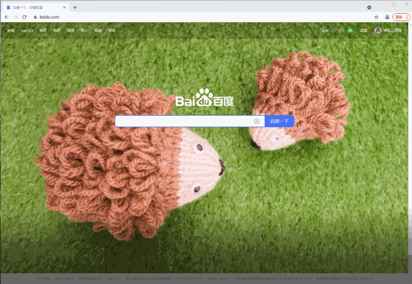This screenshot has height=284, width=412.
Task: Open the tab search dropdown arrow
Action: pos(369,7)
